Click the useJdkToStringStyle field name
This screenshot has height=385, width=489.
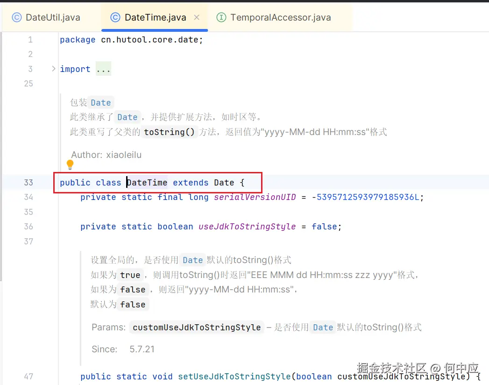(247, 227)
